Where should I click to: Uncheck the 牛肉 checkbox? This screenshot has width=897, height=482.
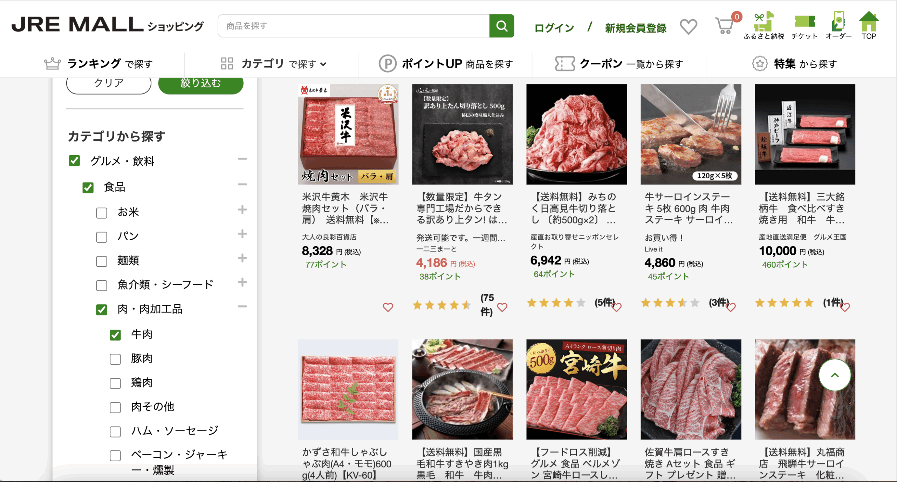pos(115,335)
